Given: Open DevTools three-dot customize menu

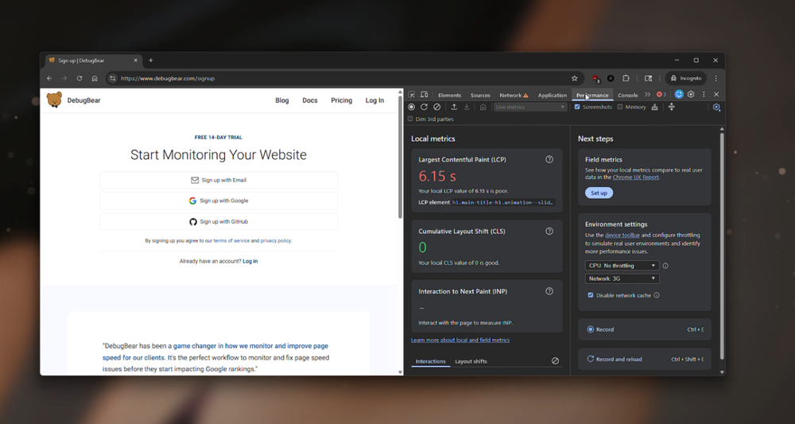Looking at the screenshot, I should pos(704,95).
